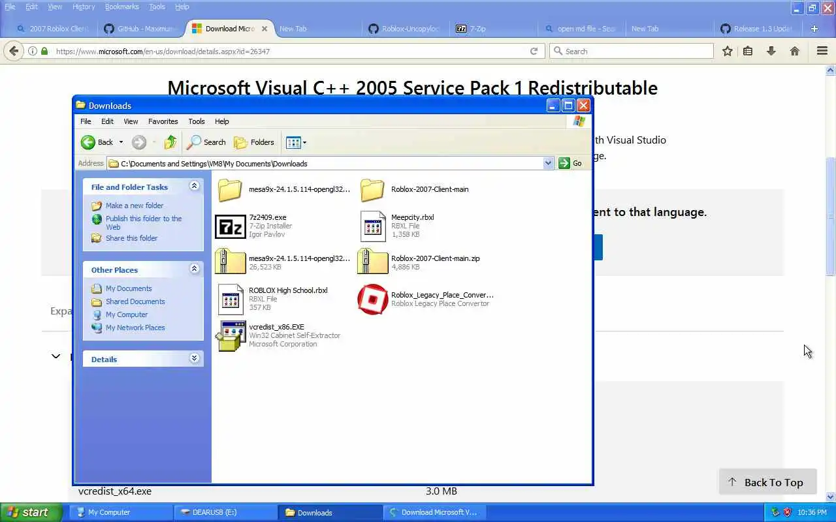This screenshot has width=836, height=522.
Task: Open the Views icon menu
Action: (x=293, y=142)
